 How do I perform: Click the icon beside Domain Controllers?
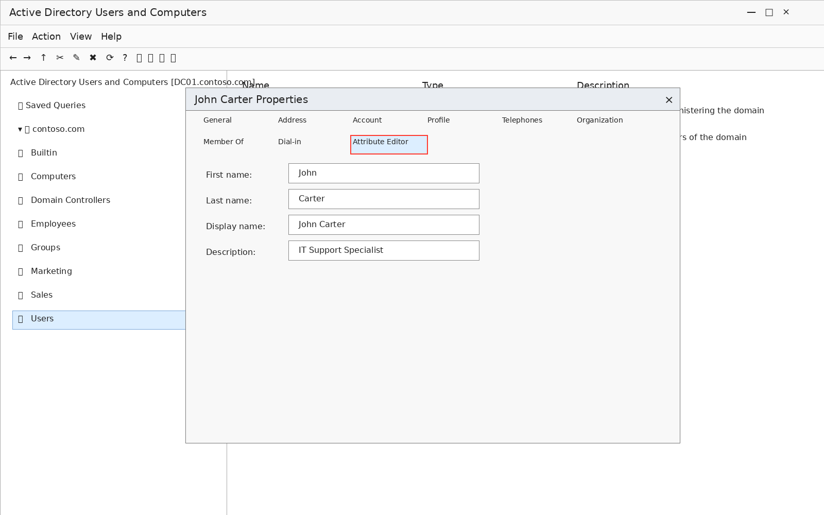(21, 200)
